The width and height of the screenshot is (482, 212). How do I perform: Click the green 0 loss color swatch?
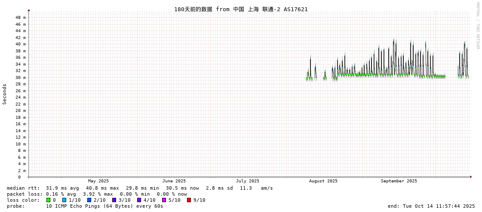[48, 200]
